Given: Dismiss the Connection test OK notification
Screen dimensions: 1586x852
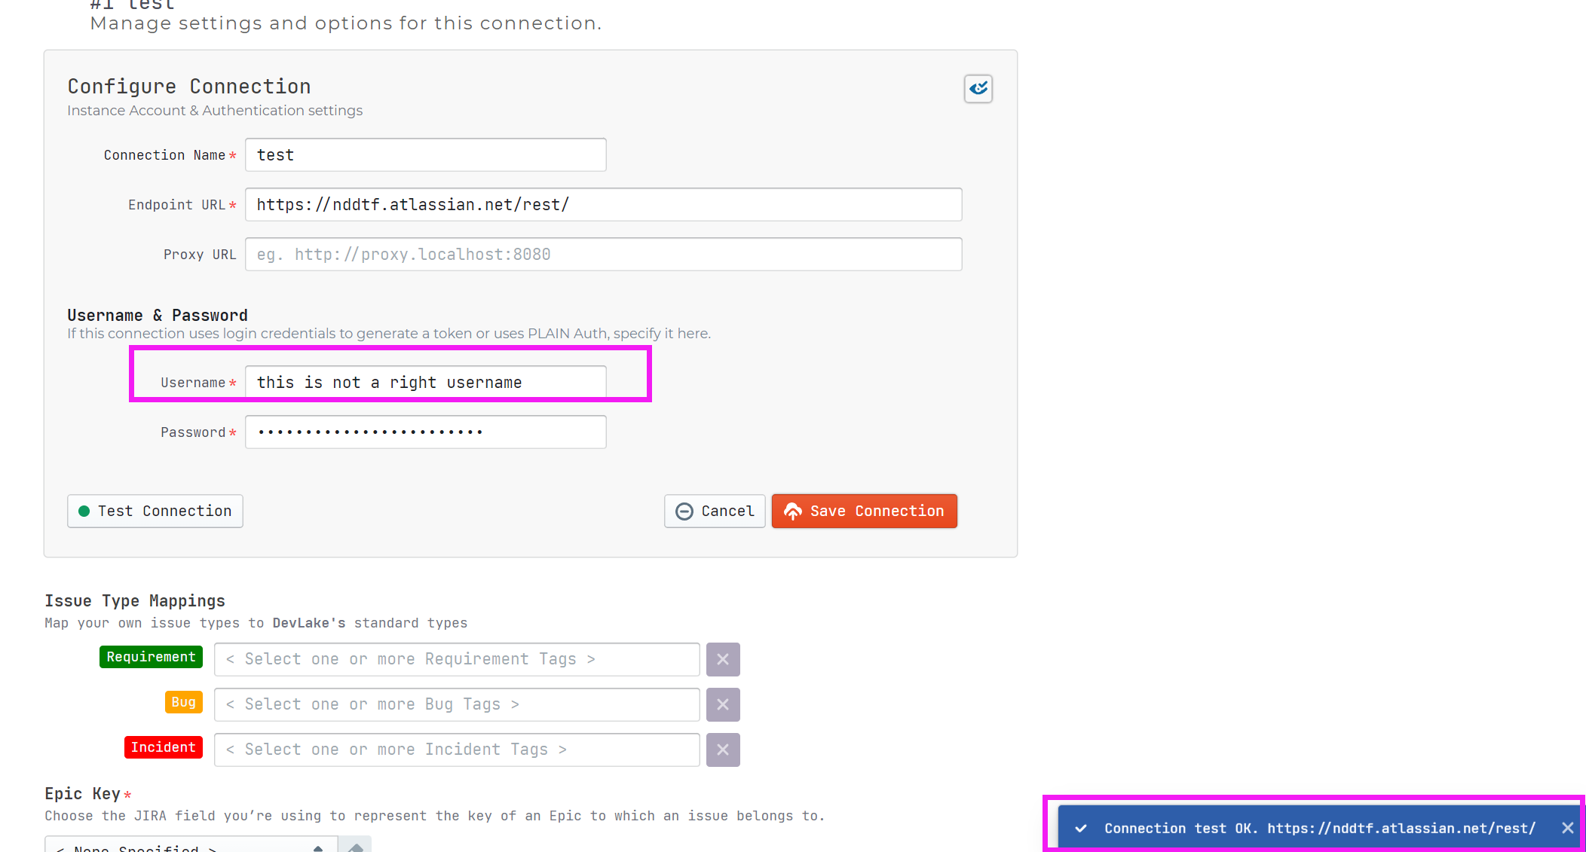Looking at the screenshot, I should 1567,828.
